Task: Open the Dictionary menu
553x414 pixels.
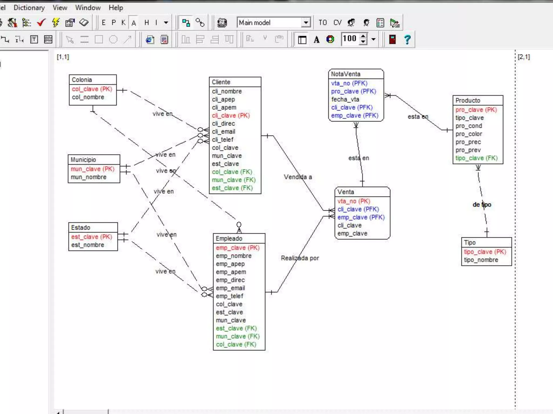Action: pyautogui.click(x=29, y=8)
